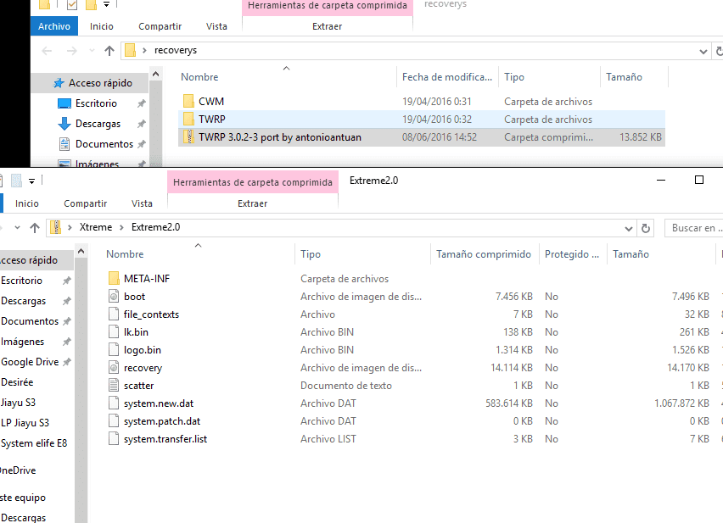This screenshot has height=523, width=723.
Task: Click the META-INF folder icon
Action: point(114,279)
